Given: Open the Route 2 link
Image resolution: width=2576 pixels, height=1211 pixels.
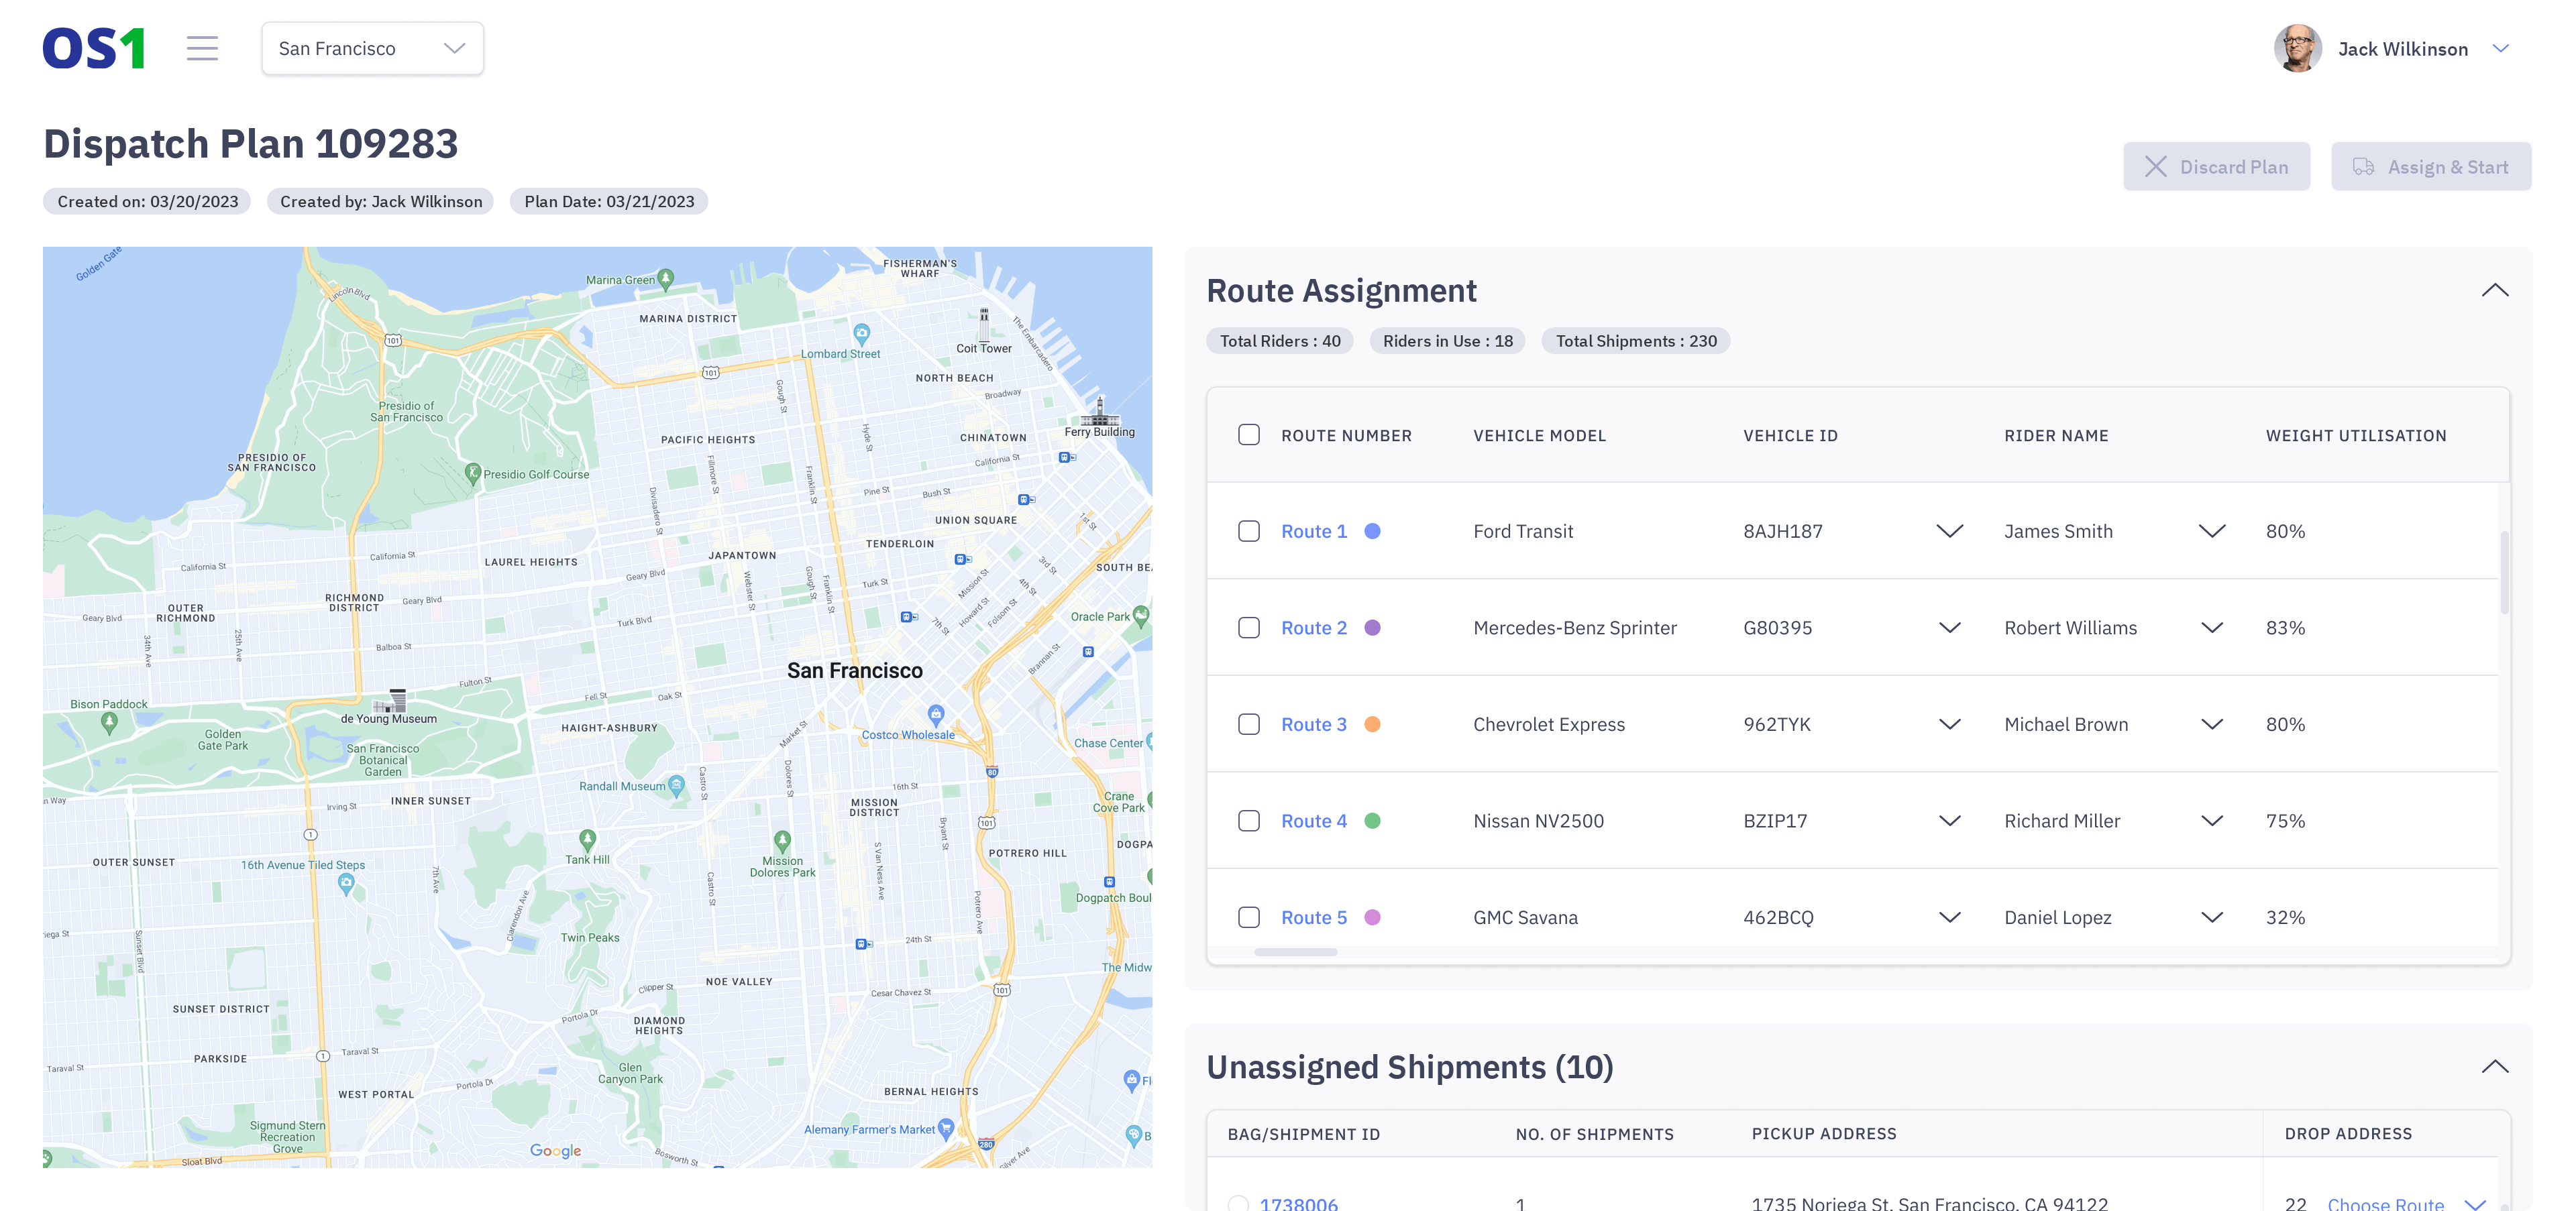Looking at the screenshot, I should coord(1313,628).
